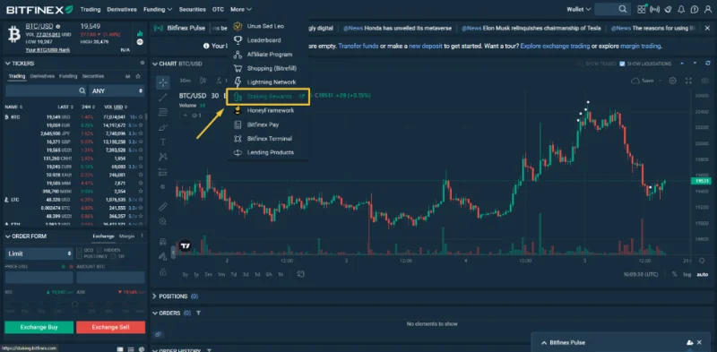Open the notifications bell in the header

coord(681,9)
